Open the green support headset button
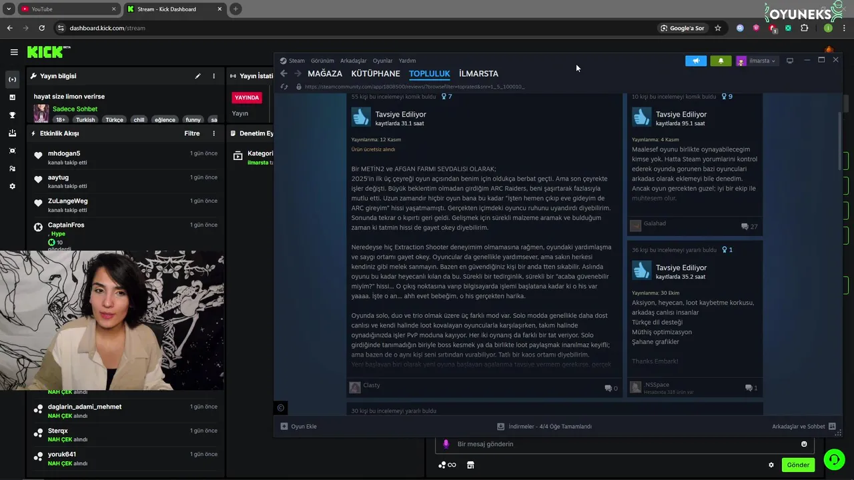Screen dimensions: 854x480 point(834,459)
